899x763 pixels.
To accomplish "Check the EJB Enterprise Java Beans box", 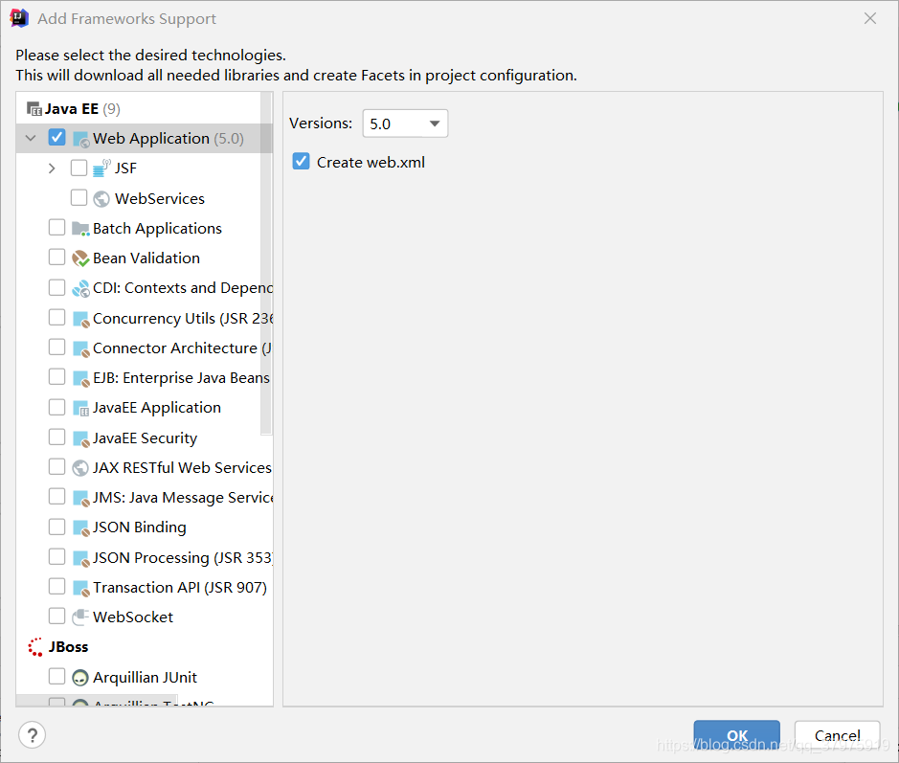I will click(x=56, y=376).
